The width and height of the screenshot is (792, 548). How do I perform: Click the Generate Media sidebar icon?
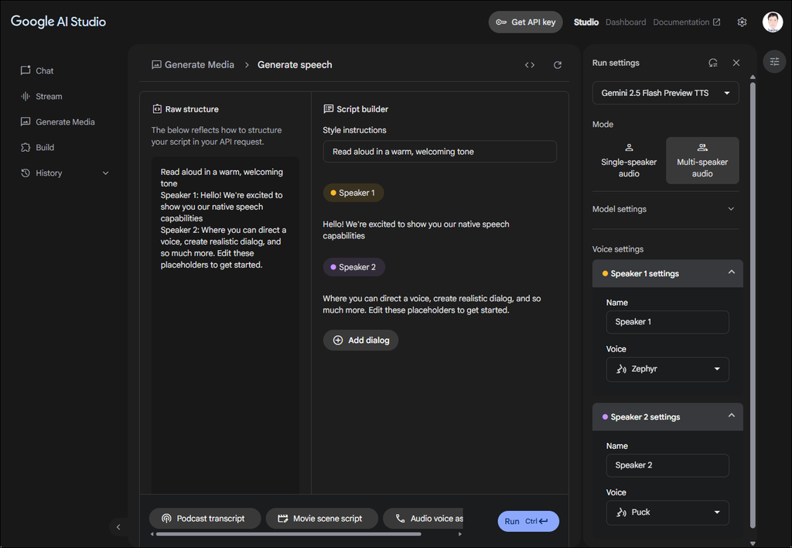[26, 122]
